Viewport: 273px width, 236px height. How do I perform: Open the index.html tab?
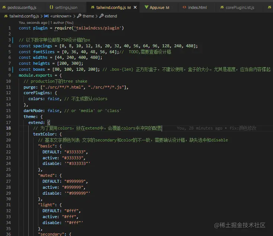click(x=197, y=7)
